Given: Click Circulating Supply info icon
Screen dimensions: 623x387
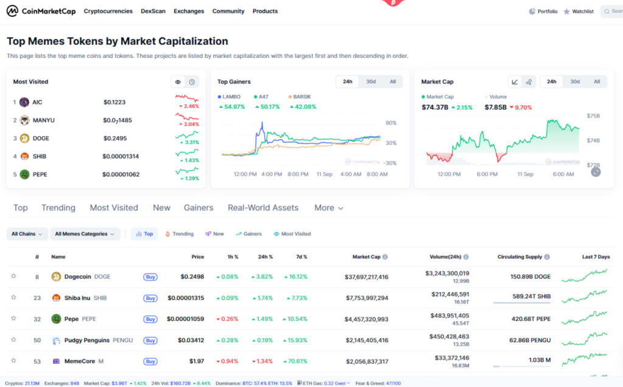Looking at the screenshot, I should click(x=547, y=257).
